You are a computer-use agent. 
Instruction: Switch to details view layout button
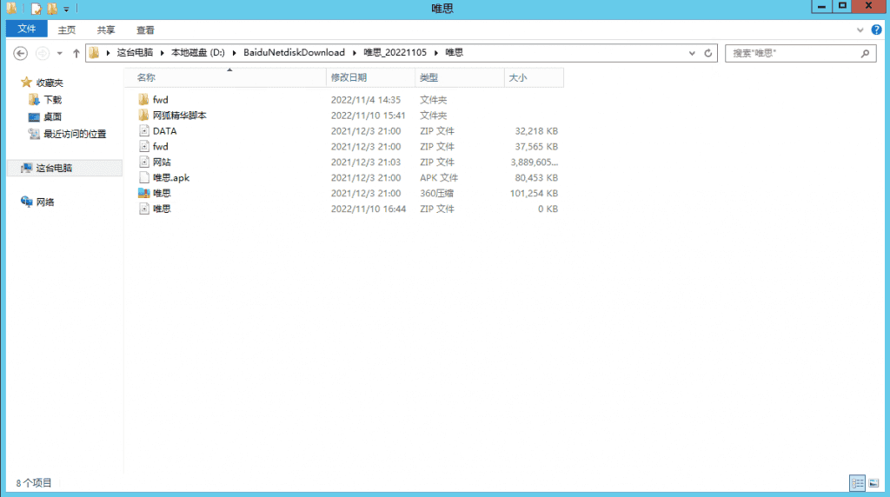pyautogui.click(x=857, y=483)
